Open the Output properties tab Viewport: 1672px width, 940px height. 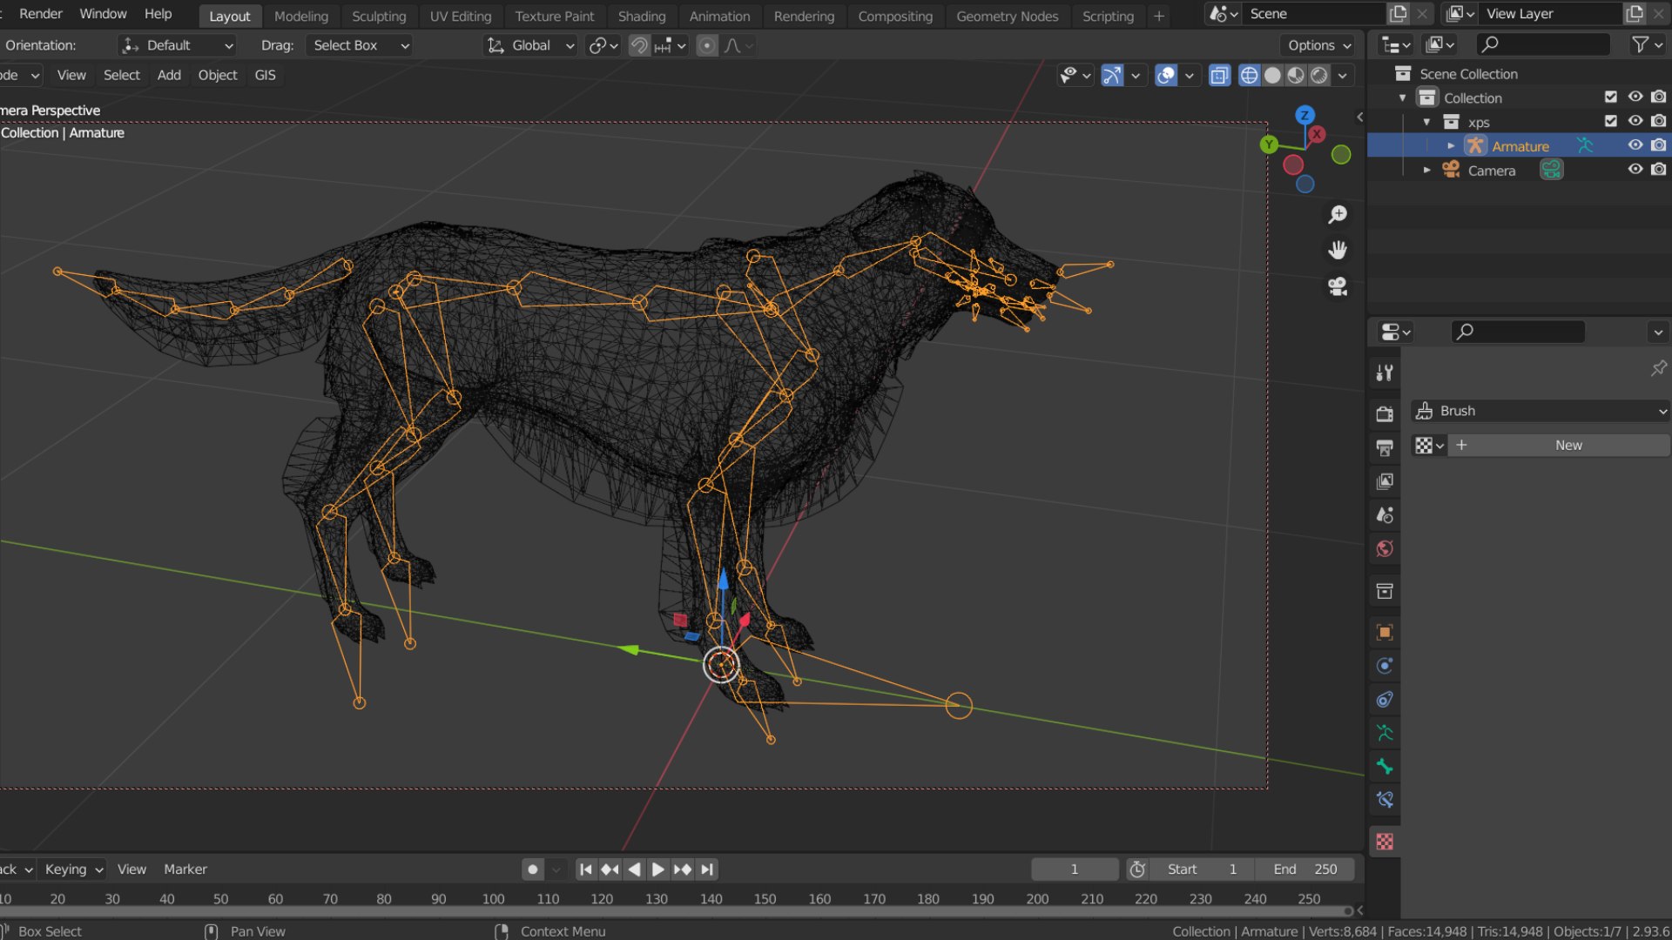coord(1385,447)
